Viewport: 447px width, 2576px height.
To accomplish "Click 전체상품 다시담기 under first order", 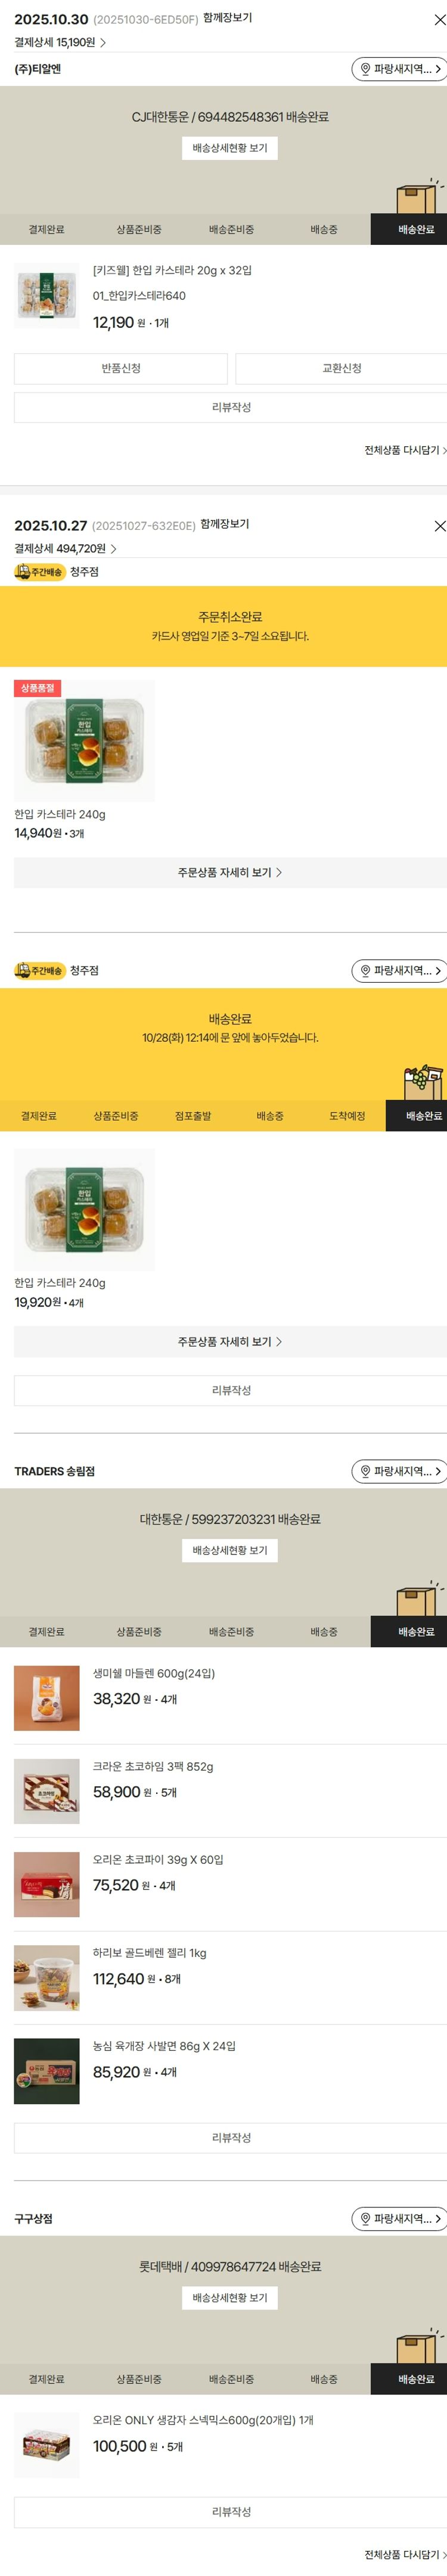I will [404, 450].
